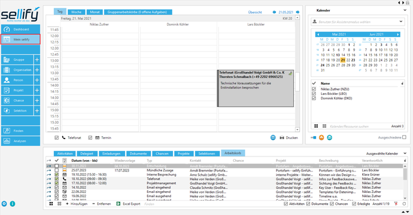Viewport: 413px width, 215px height.
Task: Open the Projekt module
Action: [x=17, y=90]
